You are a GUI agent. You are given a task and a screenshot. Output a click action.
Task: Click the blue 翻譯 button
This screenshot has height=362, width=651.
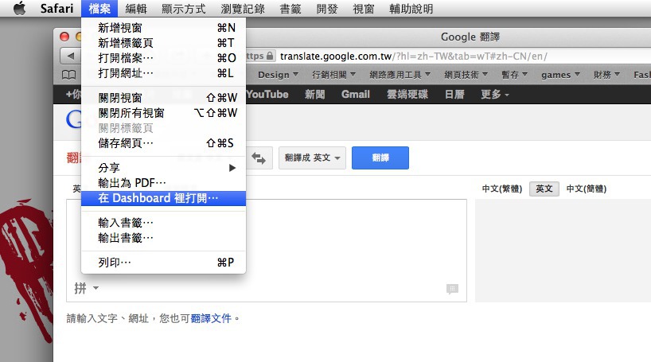[x=380, y=158]
